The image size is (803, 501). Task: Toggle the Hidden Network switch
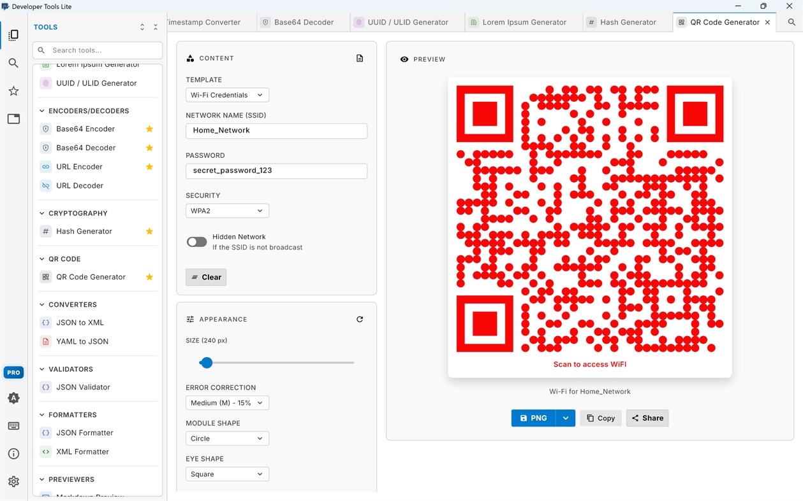coord(196,242)
